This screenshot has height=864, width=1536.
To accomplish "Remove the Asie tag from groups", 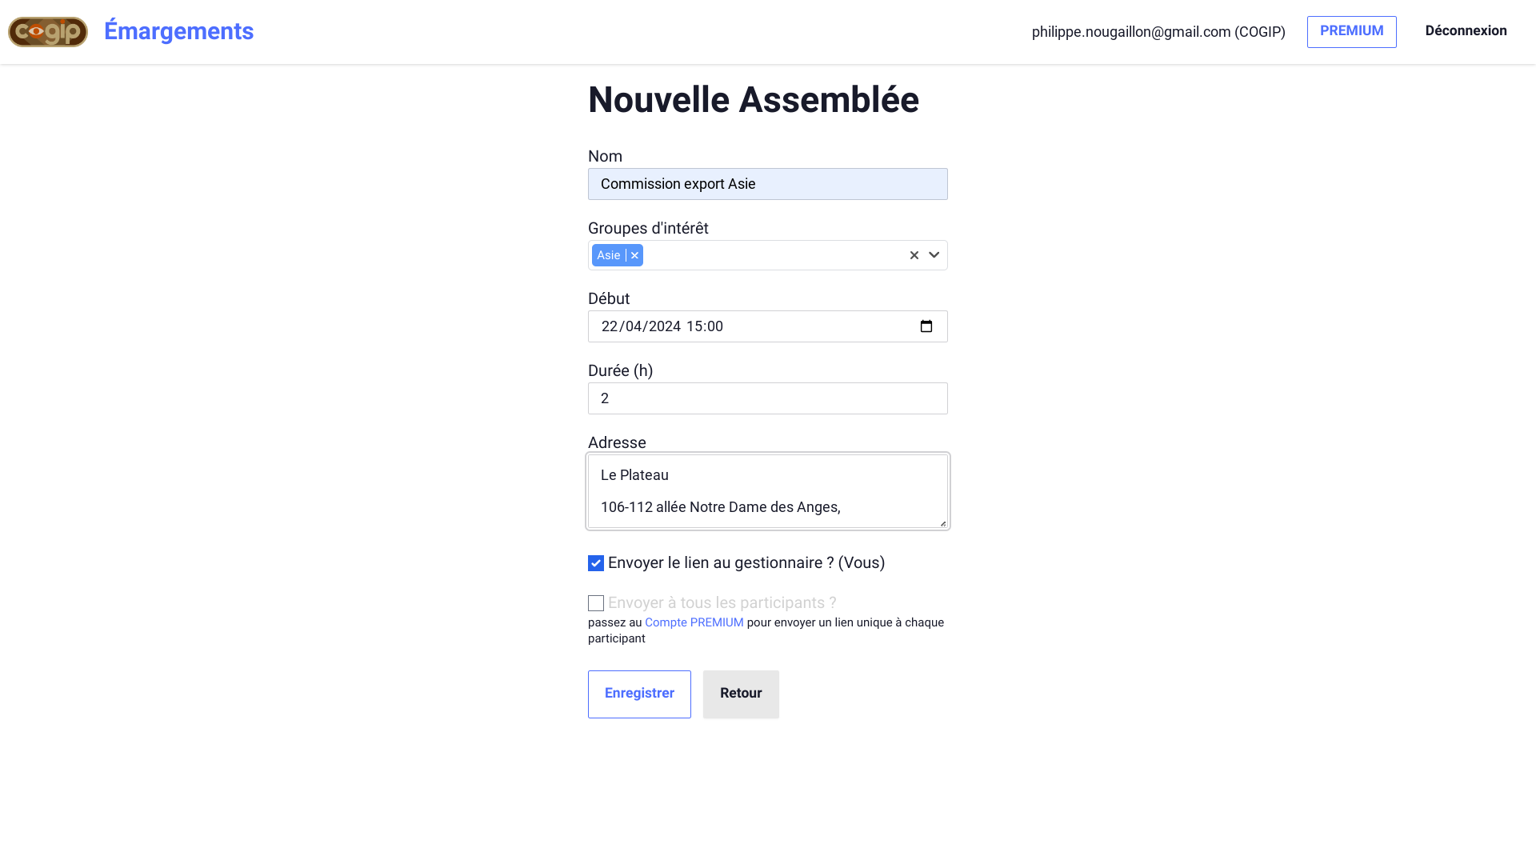I will [x=634, y=255].
